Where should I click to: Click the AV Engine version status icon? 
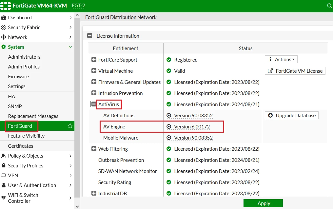tap(169, 126)
